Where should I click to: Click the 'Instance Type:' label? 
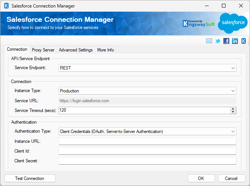click(x=28, y=91)
